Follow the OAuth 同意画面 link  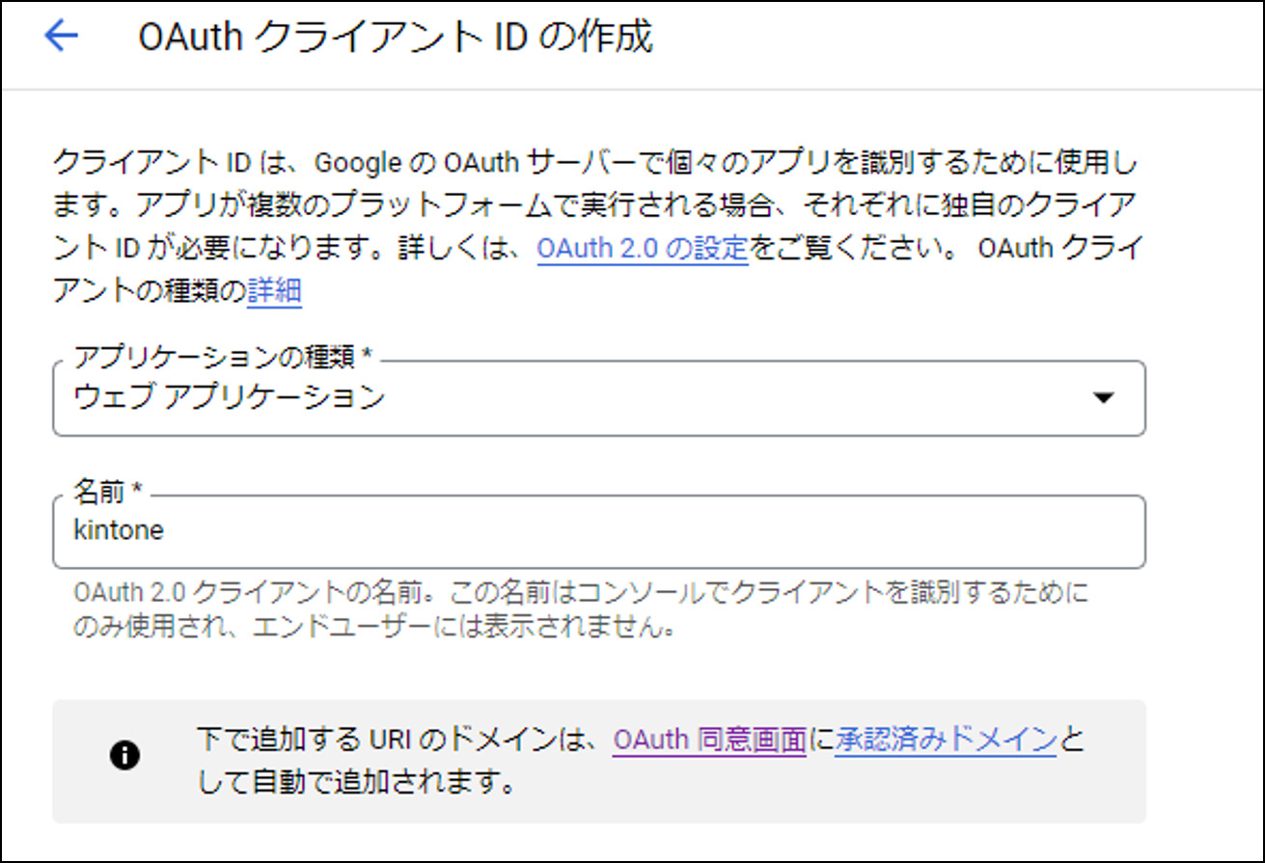(709, 740)
